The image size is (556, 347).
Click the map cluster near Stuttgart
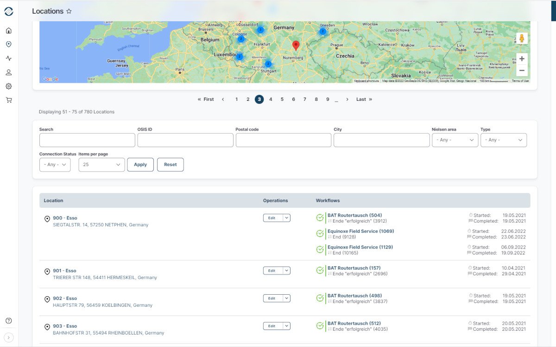268,64
